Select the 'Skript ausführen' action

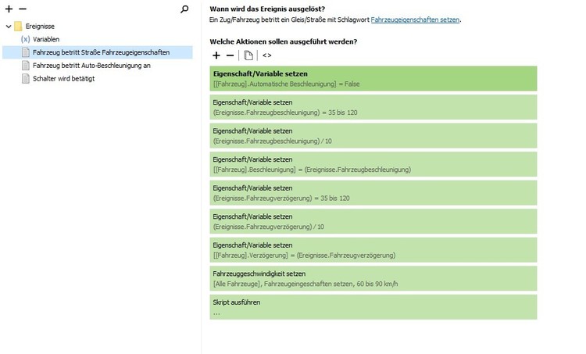tap(374, 306)
